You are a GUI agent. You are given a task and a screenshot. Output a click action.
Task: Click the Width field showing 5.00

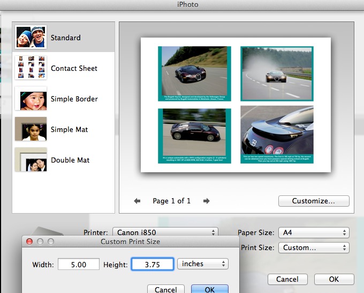tap(79, 264)
